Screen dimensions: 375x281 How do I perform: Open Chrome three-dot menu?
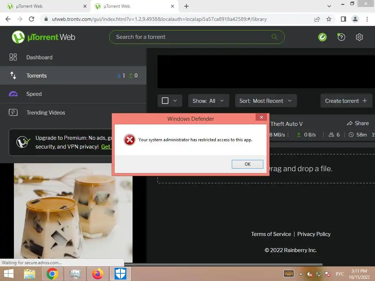[367, 19]
